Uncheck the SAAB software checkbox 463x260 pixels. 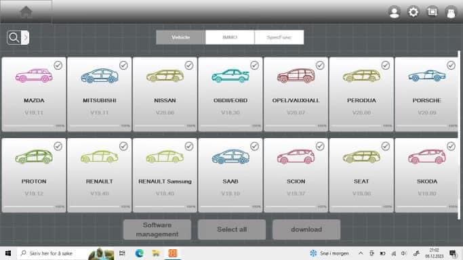254,146
